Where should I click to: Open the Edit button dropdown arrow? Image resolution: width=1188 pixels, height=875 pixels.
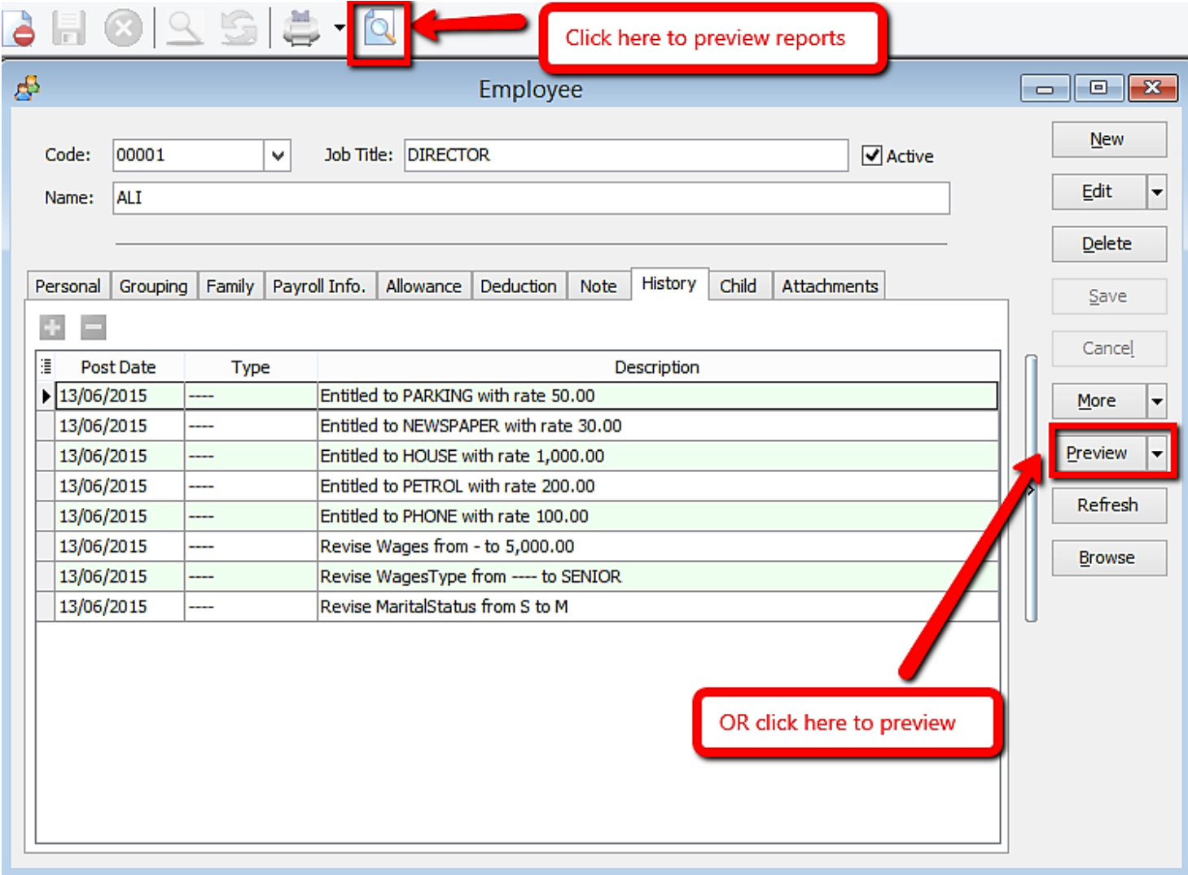click(1157, 193)
